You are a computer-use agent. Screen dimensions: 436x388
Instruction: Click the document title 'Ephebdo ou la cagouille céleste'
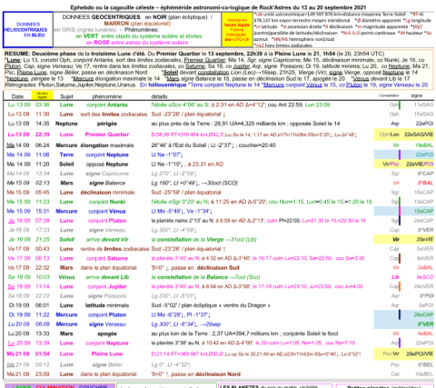(113, 7)
